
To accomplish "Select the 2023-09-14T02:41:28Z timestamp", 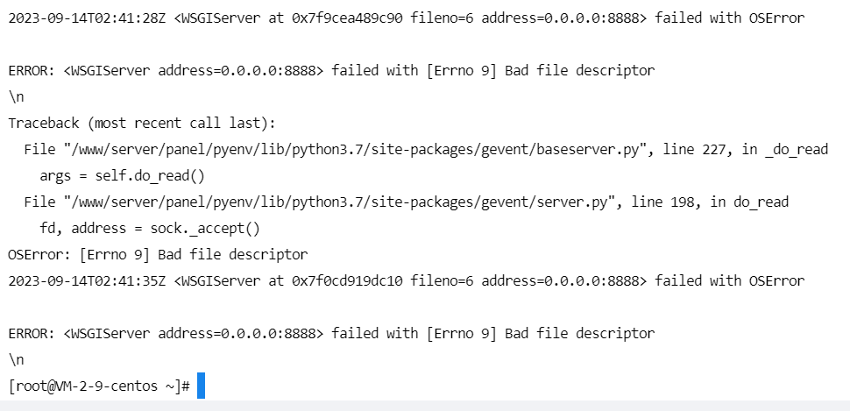I will (x=87, y=18).
